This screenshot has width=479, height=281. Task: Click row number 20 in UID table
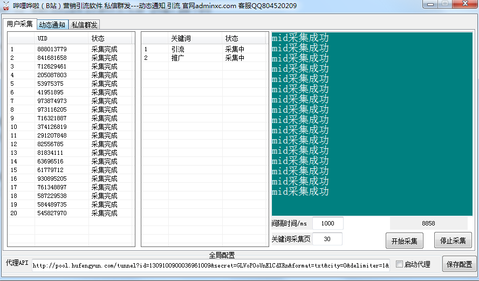(x=13, y=213)
